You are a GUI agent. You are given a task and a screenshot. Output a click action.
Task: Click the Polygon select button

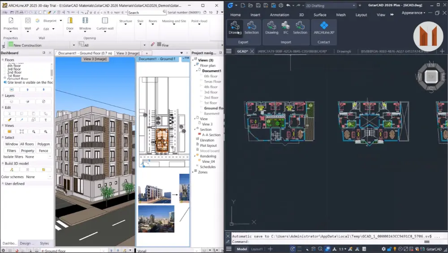point(43,144)
